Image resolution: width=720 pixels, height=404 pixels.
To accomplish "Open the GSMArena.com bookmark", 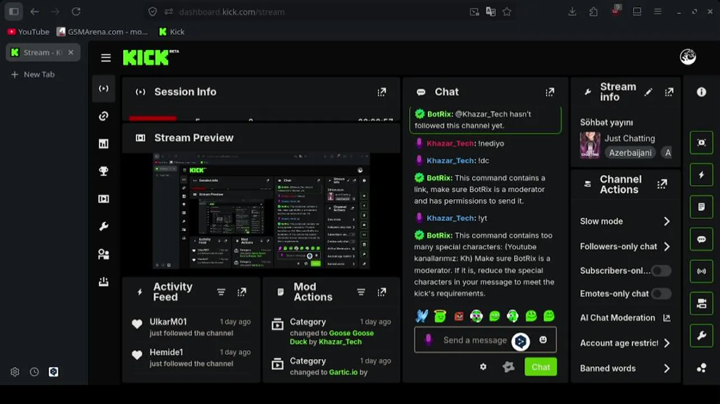I will [103, 32].
